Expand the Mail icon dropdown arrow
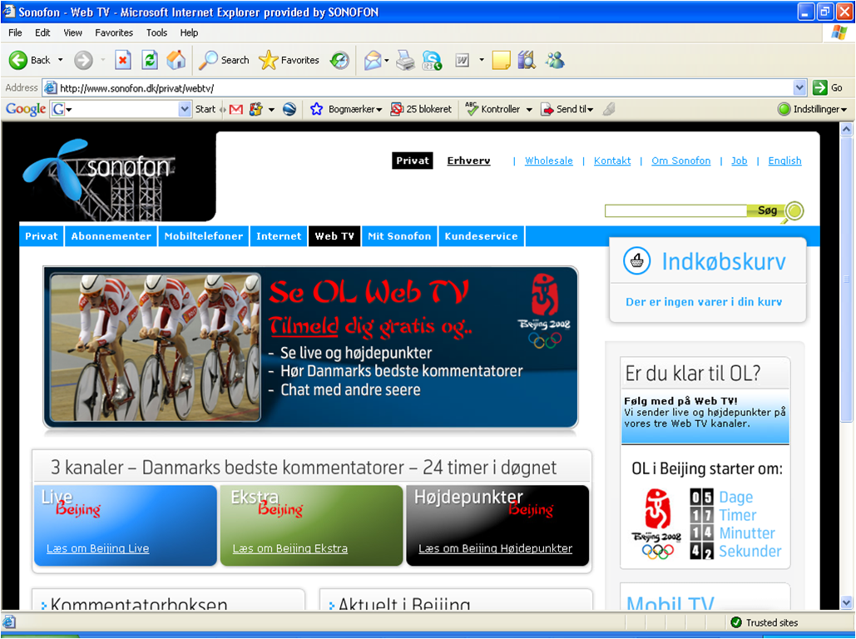 pyautogui.click(x=387, y=60)
